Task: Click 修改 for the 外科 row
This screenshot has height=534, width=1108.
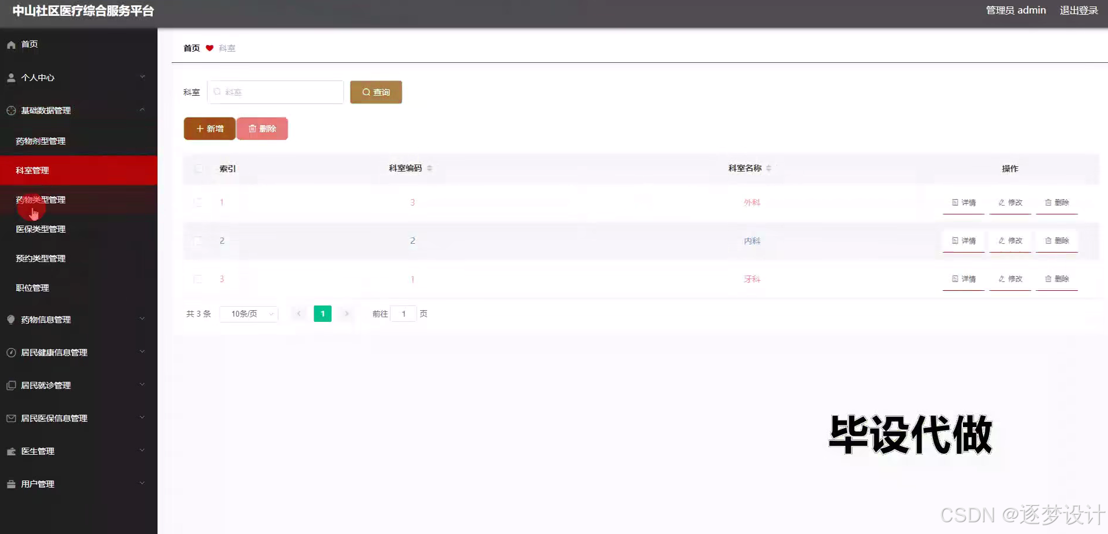Action: (1010, 203)
